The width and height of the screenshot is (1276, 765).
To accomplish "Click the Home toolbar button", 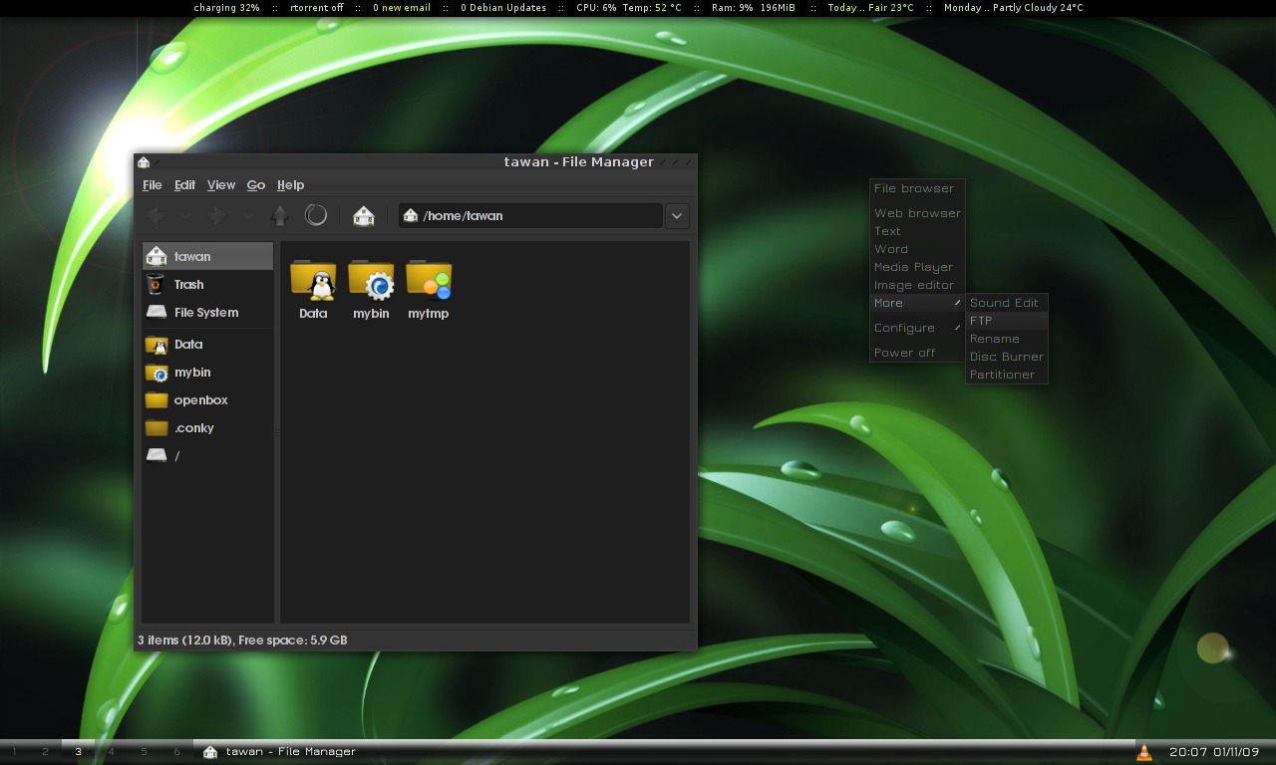I will coord(364,215).
